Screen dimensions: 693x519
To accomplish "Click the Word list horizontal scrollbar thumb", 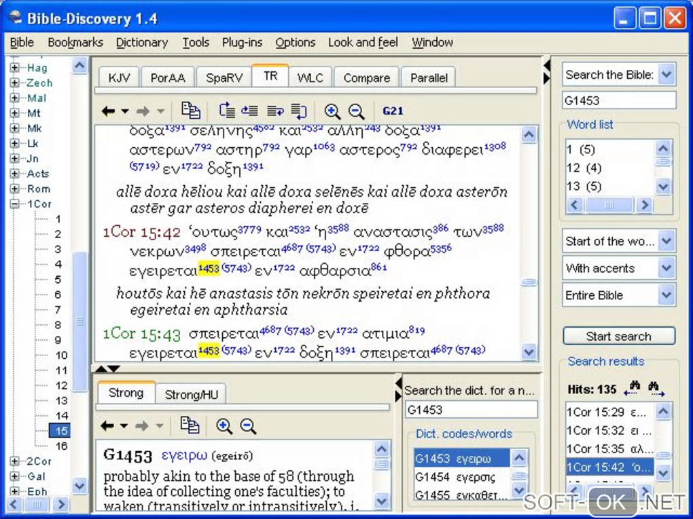I will [x=609, y=205].
